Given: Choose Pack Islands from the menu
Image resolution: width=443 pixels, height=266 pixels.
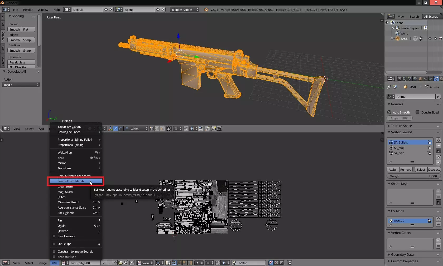Looking at the screenshot, I should [x=76, y=213].
